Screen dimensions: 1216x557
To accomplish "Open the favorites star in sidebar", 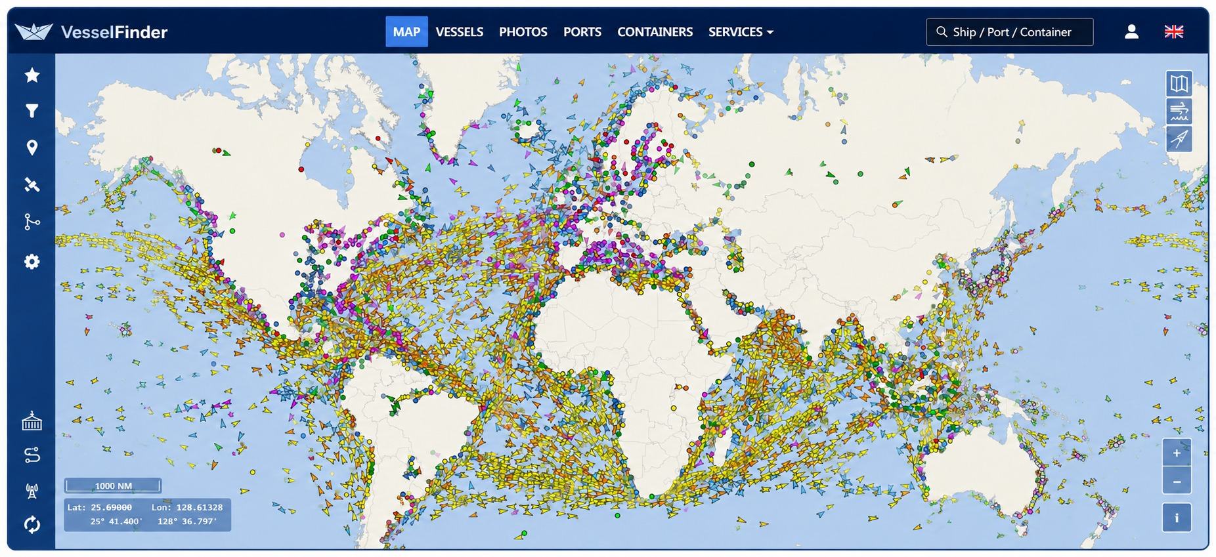I will [32, 75].
